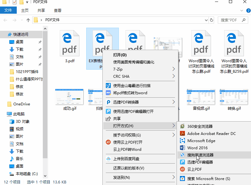Select 云上PDF icon in submenu
Image resolution: width=251 pixels, height=185 pixels.
[x=182, y=169]
